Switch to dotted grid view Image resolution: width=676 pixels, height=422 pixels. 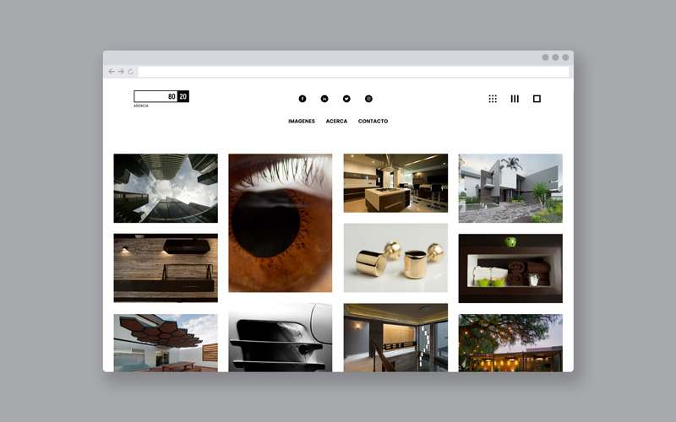pos(493,99)
